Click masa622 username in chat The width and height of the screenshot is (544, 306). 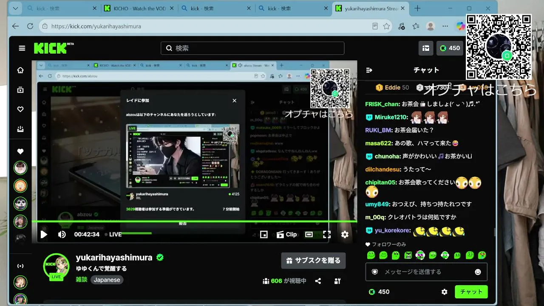(377, 143)
